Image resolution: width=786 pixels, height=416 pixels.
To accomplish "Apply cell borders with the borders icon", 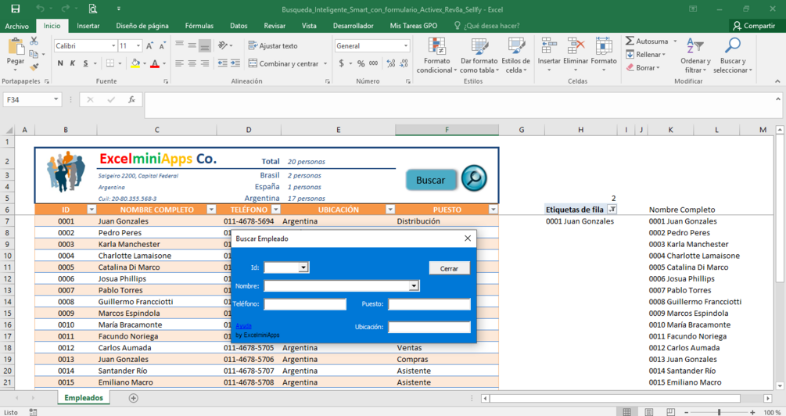I will tap(109, 63).
